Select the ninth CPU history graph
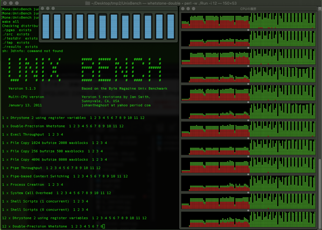322x230 pixels. (248, 165)
